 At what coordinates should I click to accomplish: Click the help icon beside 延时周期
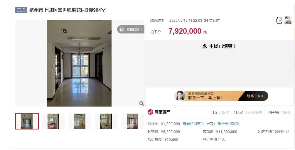tap(287, 132)
